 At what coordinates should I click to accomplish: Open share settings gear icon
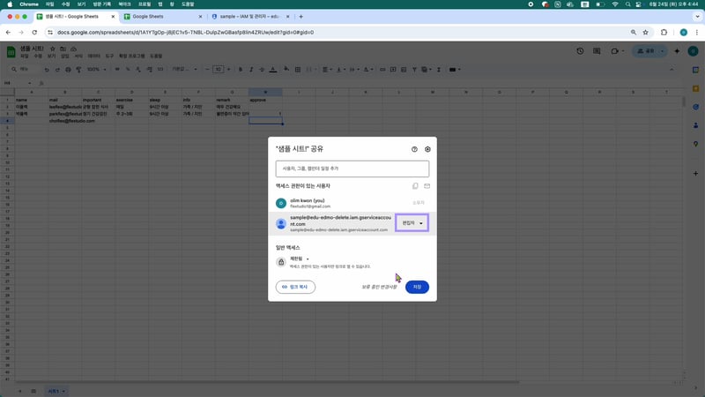(427, 149)
